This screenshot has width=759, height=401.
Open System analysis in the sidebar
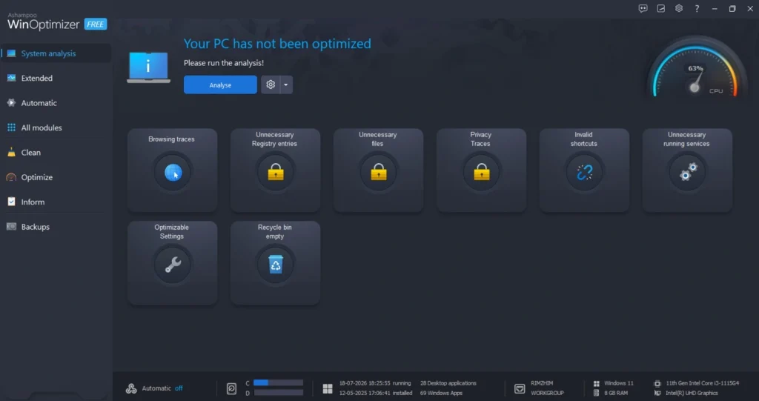(56, 53)
